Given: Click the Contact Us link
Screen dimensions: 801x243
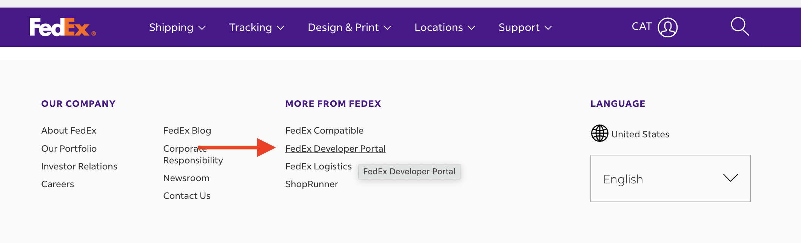Looking at the screenshot, I should 187,196.
